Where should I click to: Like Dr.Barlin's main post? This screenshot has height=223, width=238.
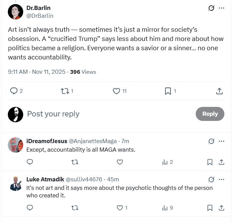[x=117, y=91]
